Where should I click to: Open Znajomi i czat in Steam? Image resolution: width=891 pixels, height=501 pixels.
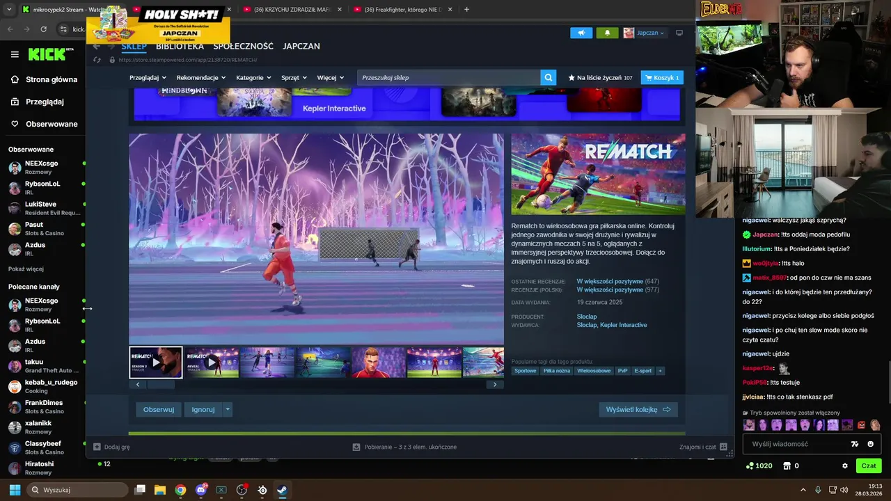pos(703,447)
